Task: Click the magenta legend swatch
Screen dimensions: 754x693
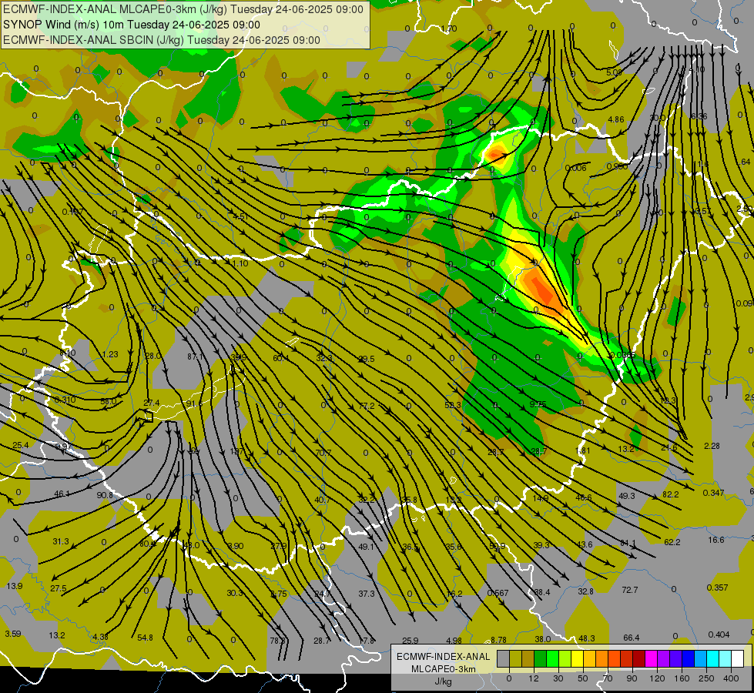Action: click(x=652, y=658)
